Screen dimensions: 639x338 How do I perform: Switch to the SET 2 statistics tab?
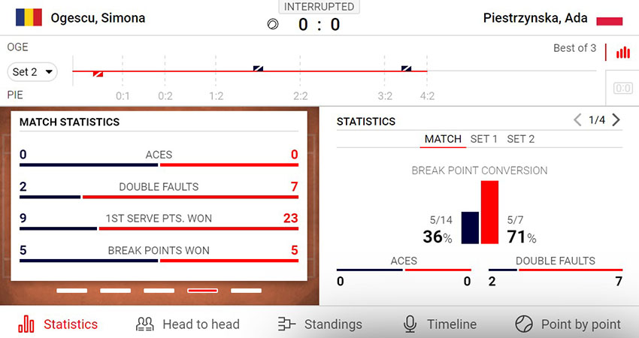click(521, 139)
